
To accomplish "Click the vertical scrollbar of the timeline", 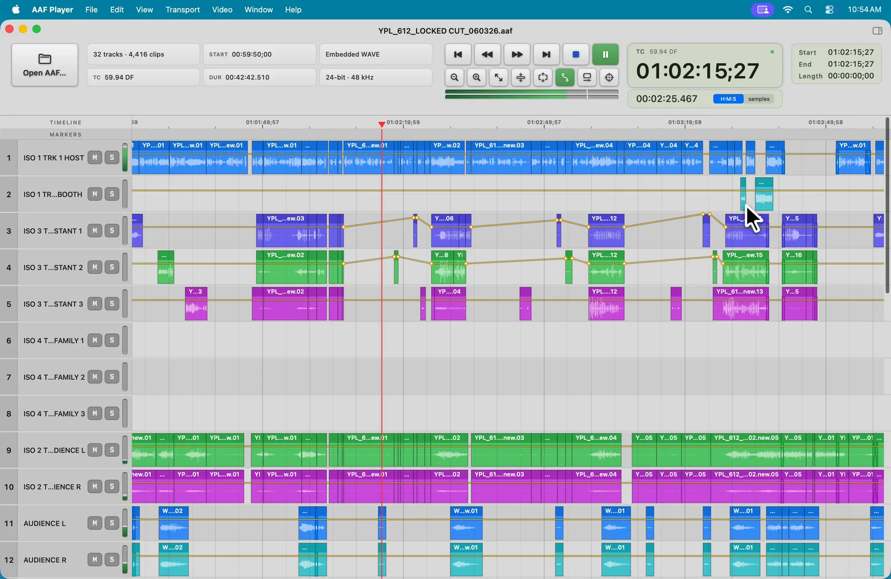I will 888,205.
